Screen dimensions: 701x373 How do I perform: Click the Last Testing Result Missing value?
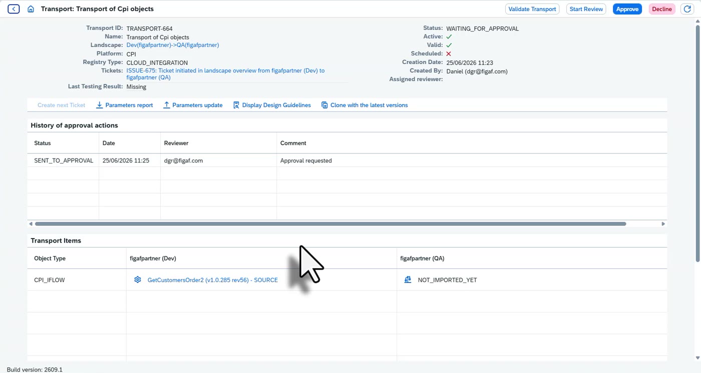pos(136,86)
